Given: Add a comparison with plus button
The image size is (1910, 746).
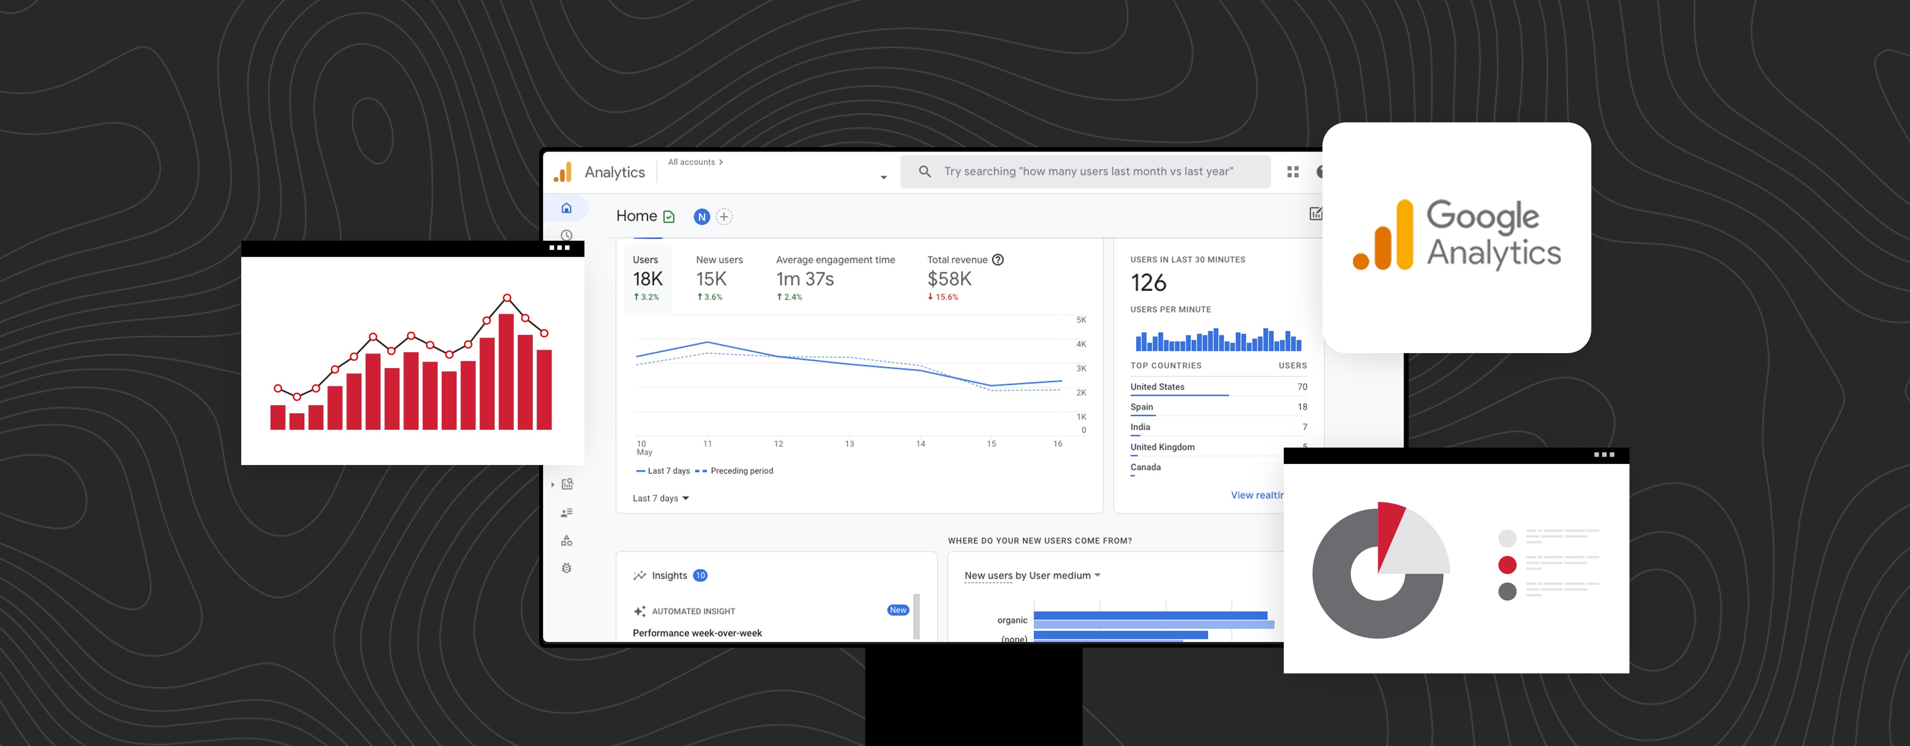Looking at the screenshot, I should pyautogui.click(x=724, y=216).
